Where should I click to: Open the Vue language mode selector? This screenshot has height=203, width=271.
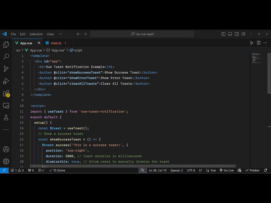point(211,170)
